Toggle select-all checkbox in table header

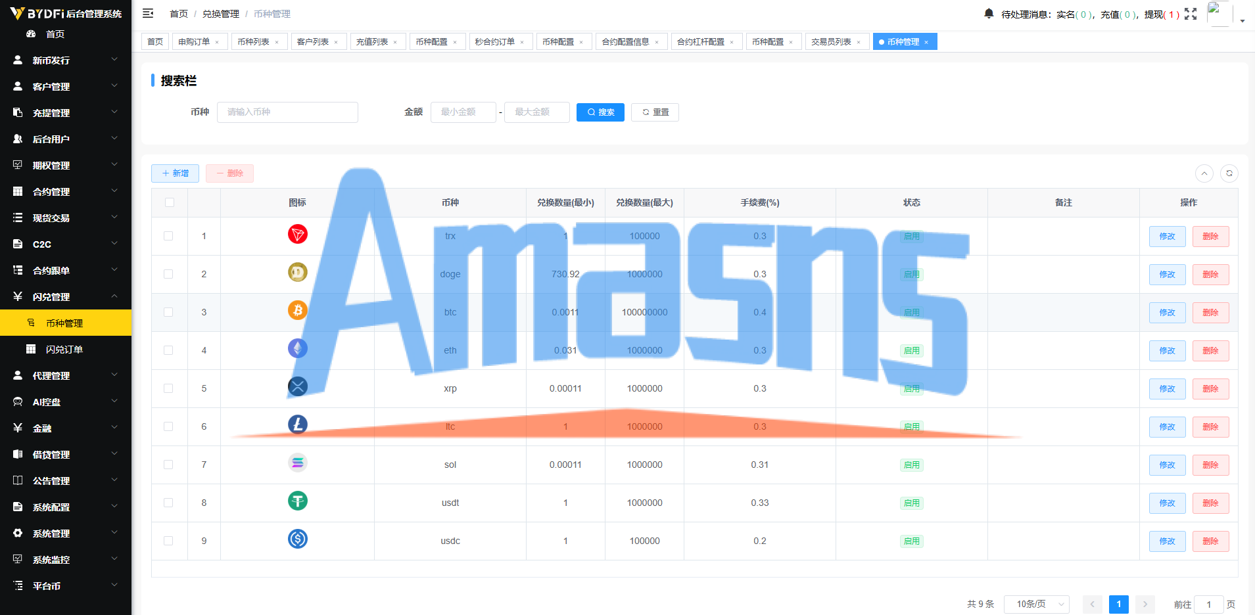170,202
